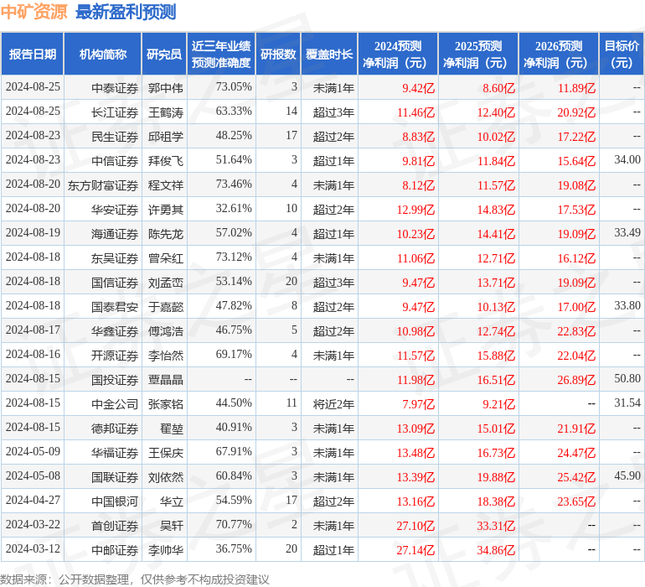Click the 2024预测净利润 column header

click(x=398, y=55)
